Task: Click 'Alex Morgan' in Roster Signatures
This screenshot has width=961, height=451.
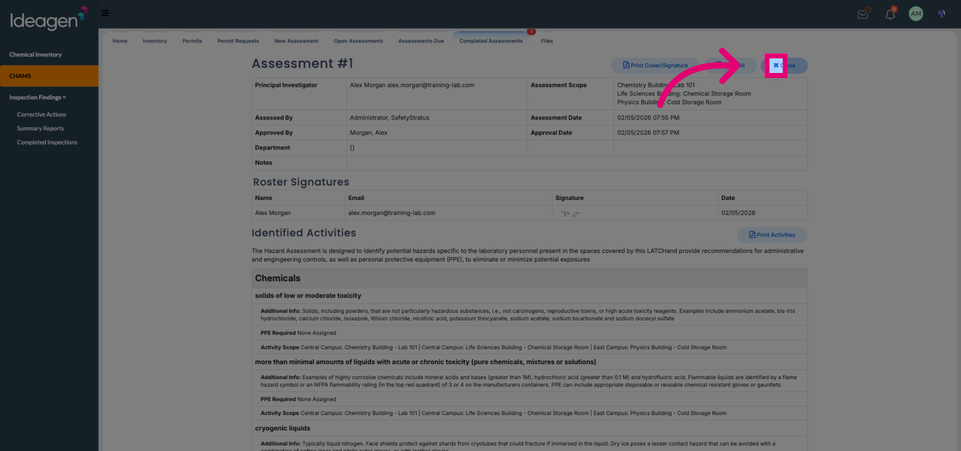Action: (x=273, y=213)
